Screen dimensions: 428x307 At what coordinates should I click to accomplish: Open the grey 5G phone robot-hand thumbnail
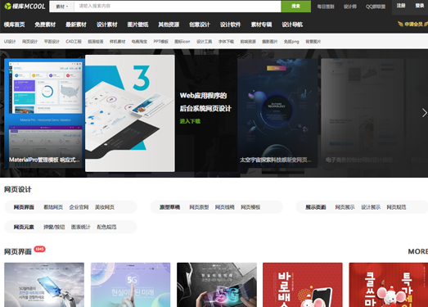pyautogui.click(x=44, y=285)
